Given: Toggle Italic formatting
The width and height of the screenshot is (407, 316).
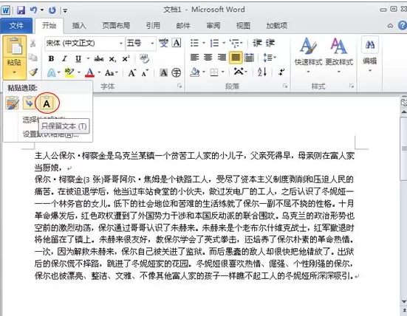Looking at the screenshot, I should tap(64, 58).
